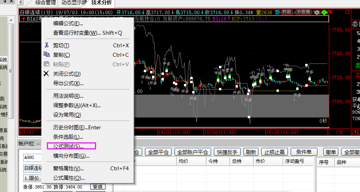
Task: Click the 止损止赢 button
Action: [275, 152]
